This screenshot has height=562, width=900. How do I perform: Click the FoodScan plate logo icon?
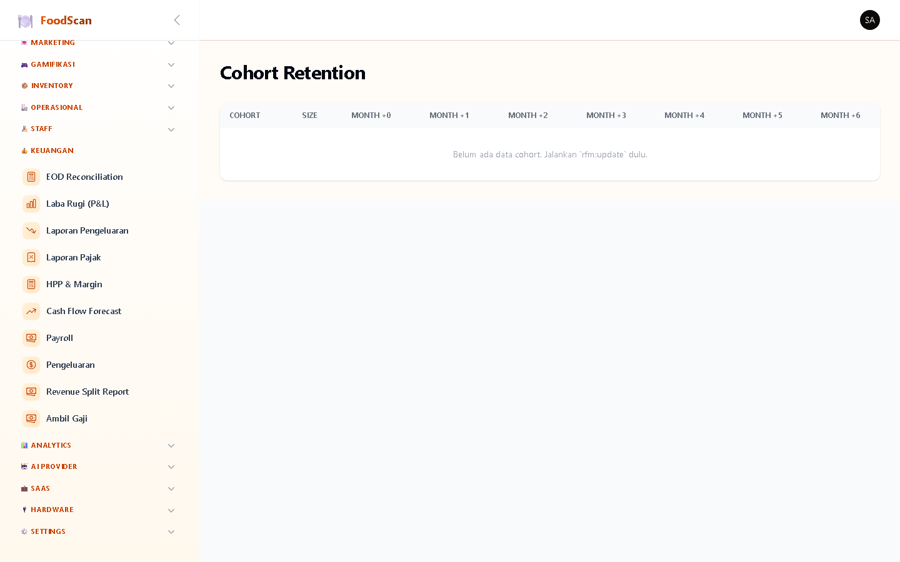[25, 21]
